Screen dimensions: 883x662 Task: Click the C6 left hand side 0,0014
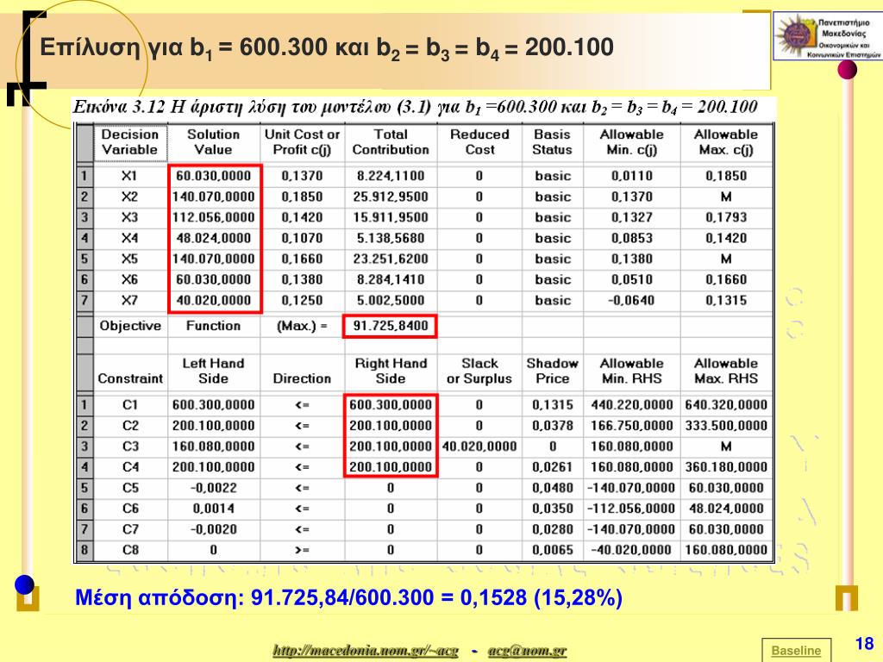pos(214,509)
